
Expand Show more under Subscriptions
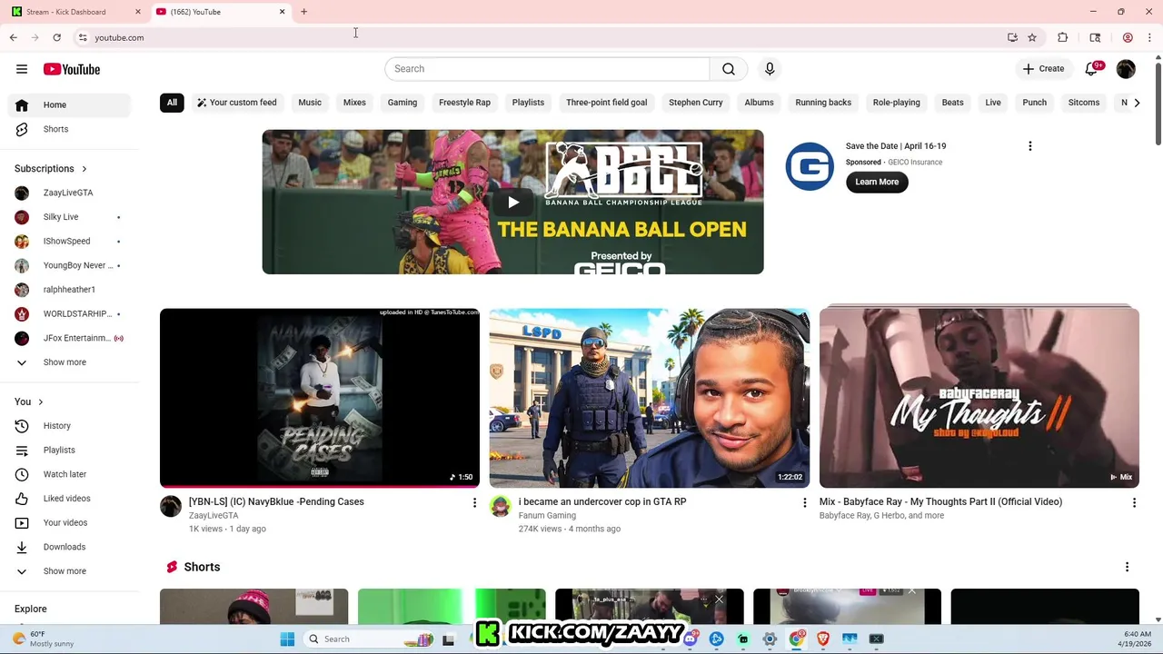pos(68,362)
